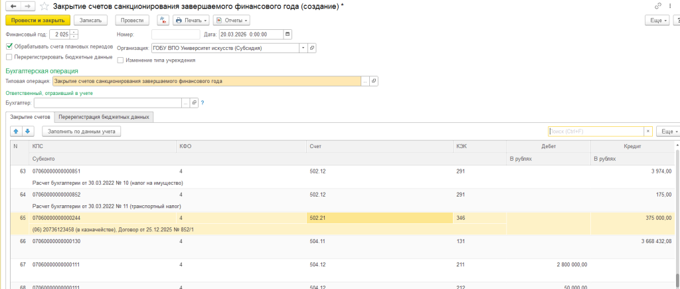Click the blue question mark beside Бухгалтер
680x289 pixels.
(x=202, y=103)
